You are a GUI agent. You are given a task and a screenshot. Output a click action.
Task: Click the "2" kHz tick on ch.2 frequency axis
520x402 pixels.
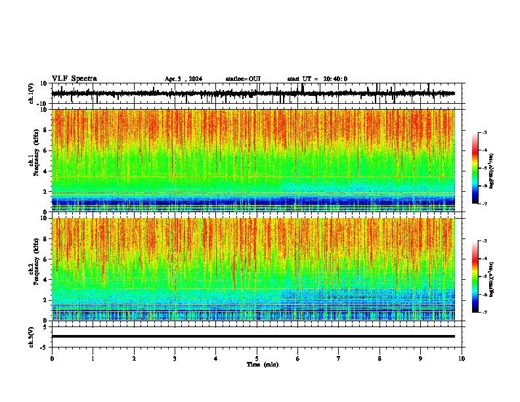click(x=45, y=300)
